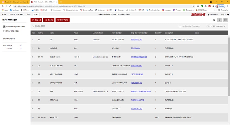Click the Scheme-it logo
The height and width of the screenshot is (125, 230).
[199, 14]
